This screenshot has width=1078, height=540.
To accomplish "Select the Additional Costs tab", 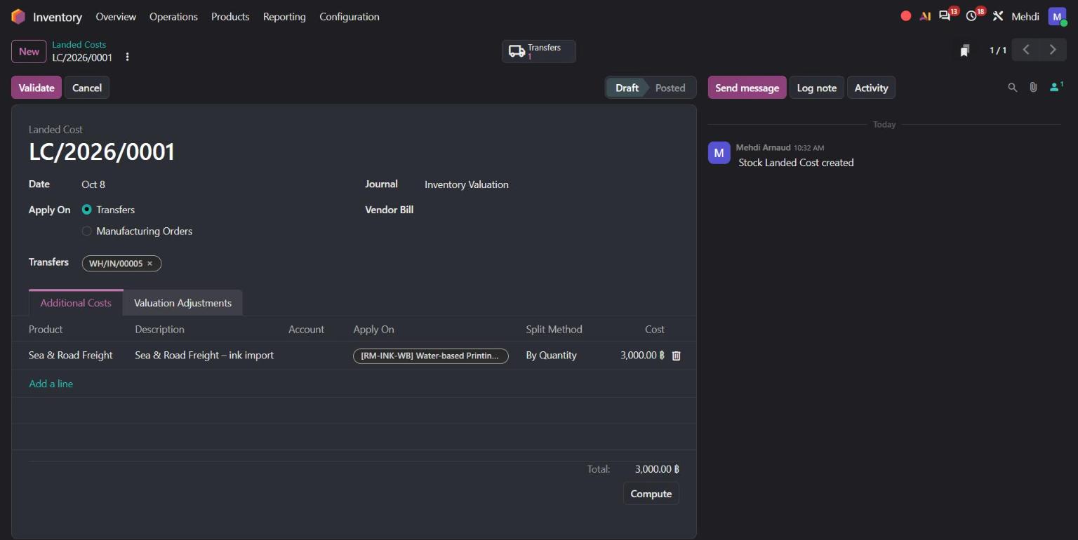I will click(76, 303).
